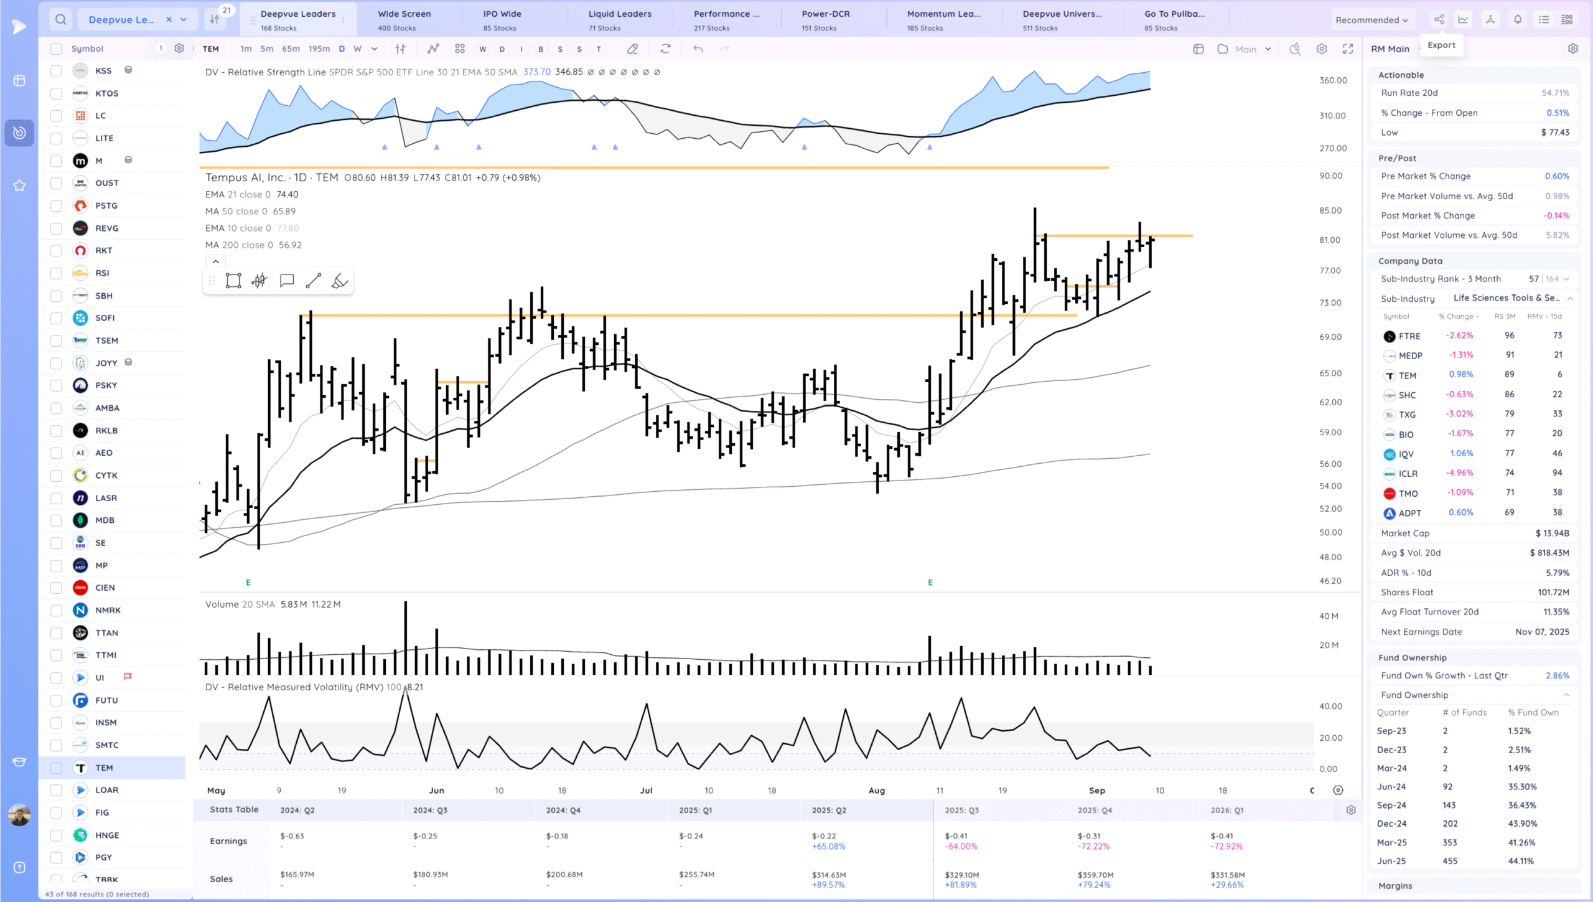Select the eraser drawing tool
This screenshot has height=902, width=1593.
(x=632, y=49)
